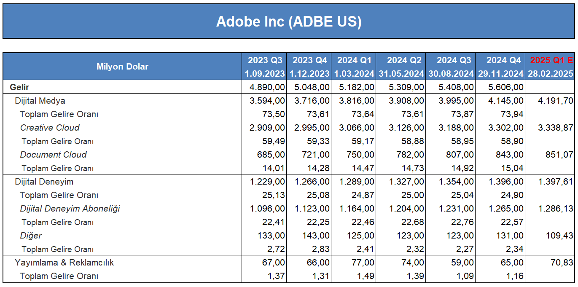Select the Yayımlama & Reklamcılık row label

tap(65, 263)
